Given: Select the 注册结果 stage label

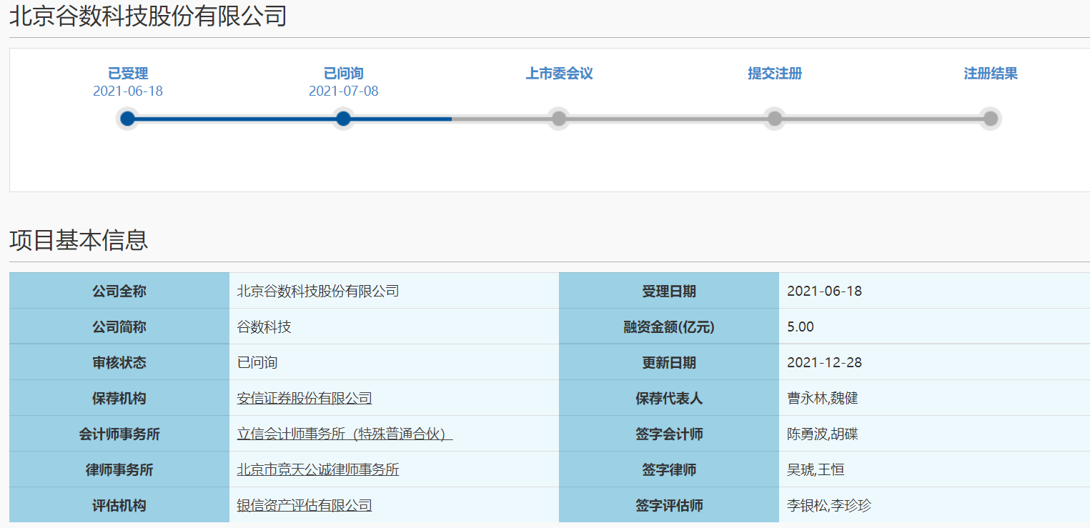Looking at the screenshot, I should [x=991, y=74].
